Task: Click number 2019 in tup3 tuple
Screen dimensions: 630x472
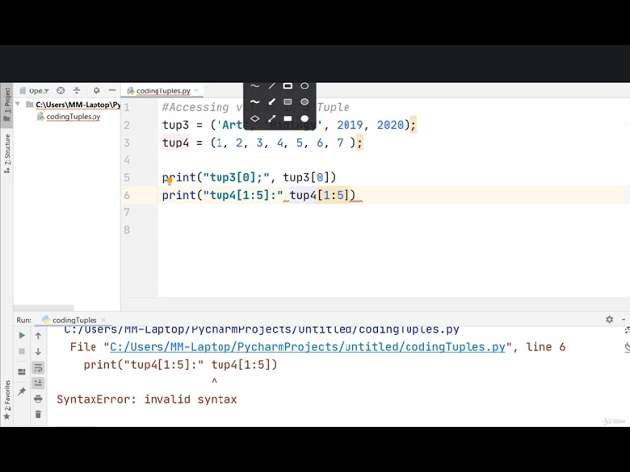Action: (349, 125)
